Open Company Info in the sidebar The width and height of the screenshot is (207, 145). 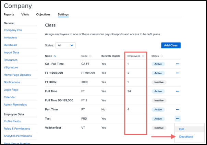point(13,30)
